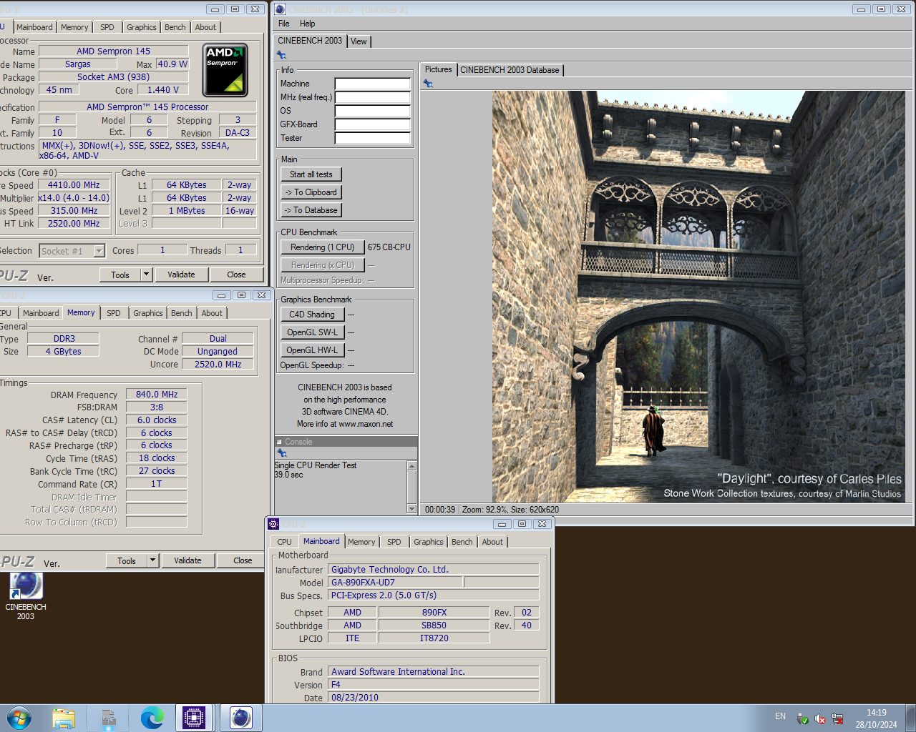Screen dimensions: 916x732
Task: Open the CINEBENCH 2003 desktop shortcut
Action: (x=26, y=596)
